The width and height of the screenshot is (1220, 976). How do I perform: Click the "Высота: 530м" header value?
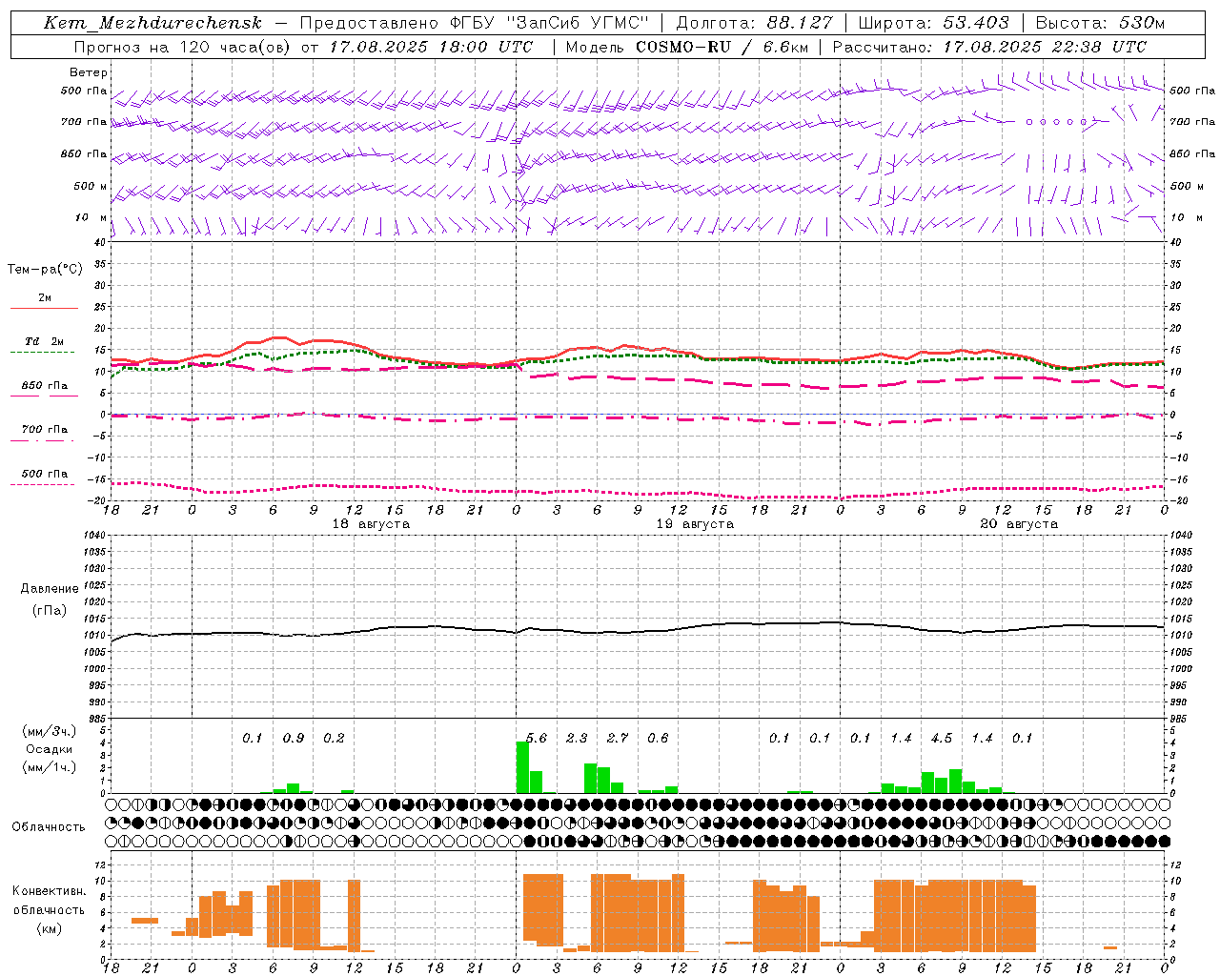pyautogui.click(x=1100, y=23)
